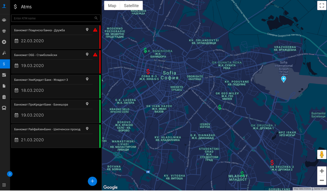Open the biohazard sidebar section
Screen dimensions: 327x191
coord(4,31)
